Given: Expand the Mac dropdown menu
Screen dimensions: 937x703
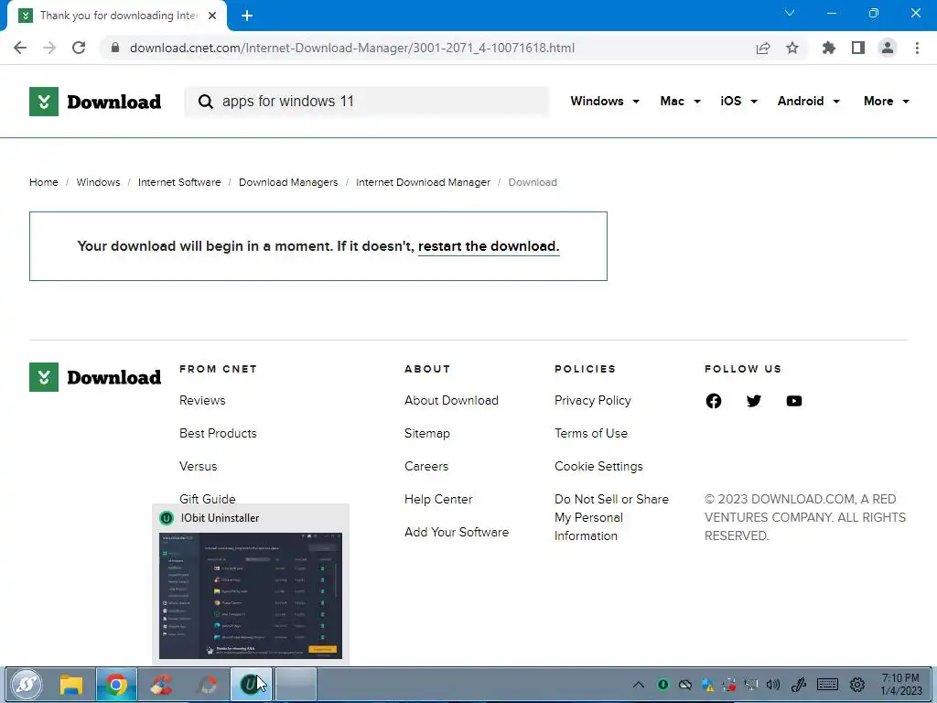Looking at the screenshot, I should click(x=680, y=101).
